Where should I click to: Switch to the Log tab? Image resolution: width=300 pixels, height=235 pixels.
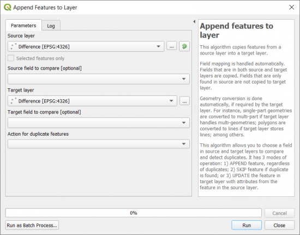pyautogui.click(x=51, y=26)
